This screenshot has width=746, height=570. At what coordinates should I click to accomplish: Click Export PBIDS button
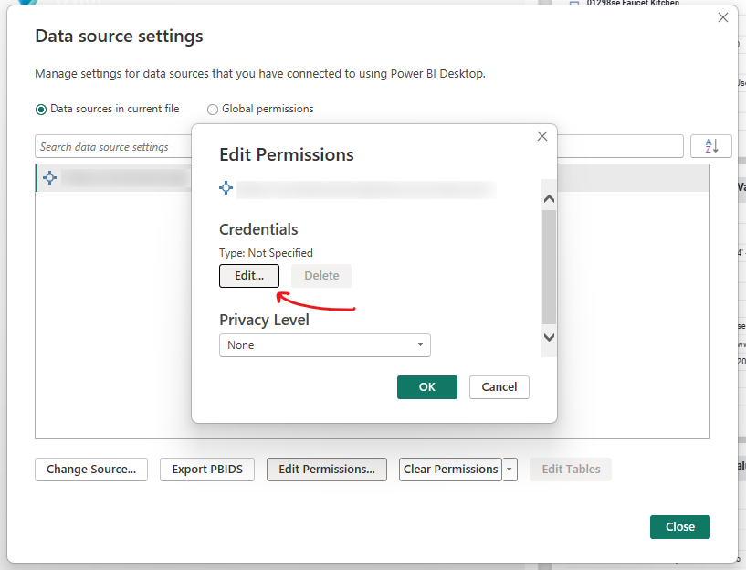tap(207, 470)
